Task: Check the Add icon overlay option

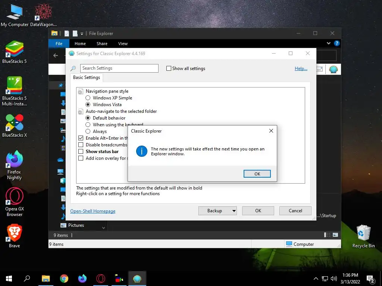Action: coord(81,158)
